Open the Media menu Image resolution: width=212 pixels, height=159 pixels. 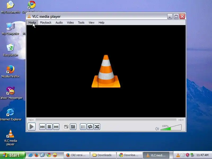[x=32, y=23]
